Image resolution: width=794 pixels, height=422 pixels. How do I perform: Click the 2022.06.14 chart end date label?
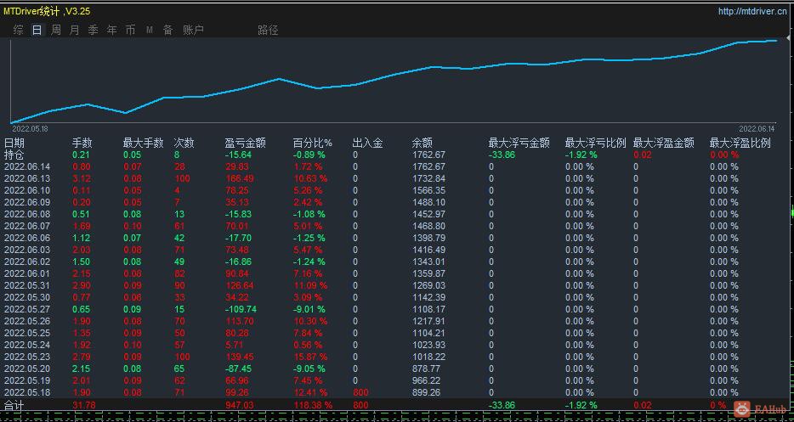(757, 128)
